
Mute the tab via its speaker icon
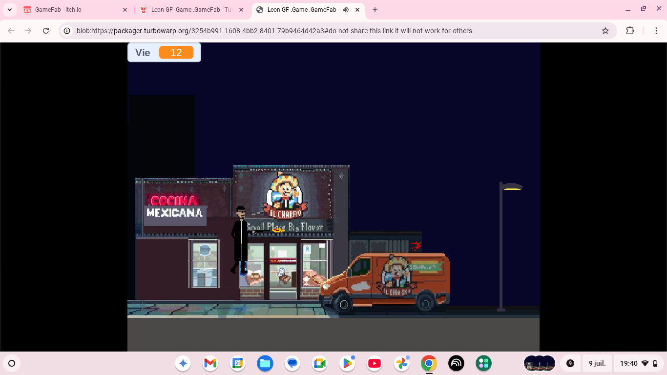(346, 10)
